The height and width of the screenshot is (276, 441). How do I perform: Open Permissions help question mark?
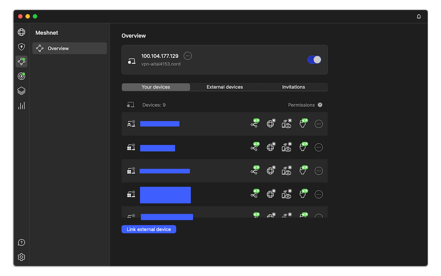(320, 105)
